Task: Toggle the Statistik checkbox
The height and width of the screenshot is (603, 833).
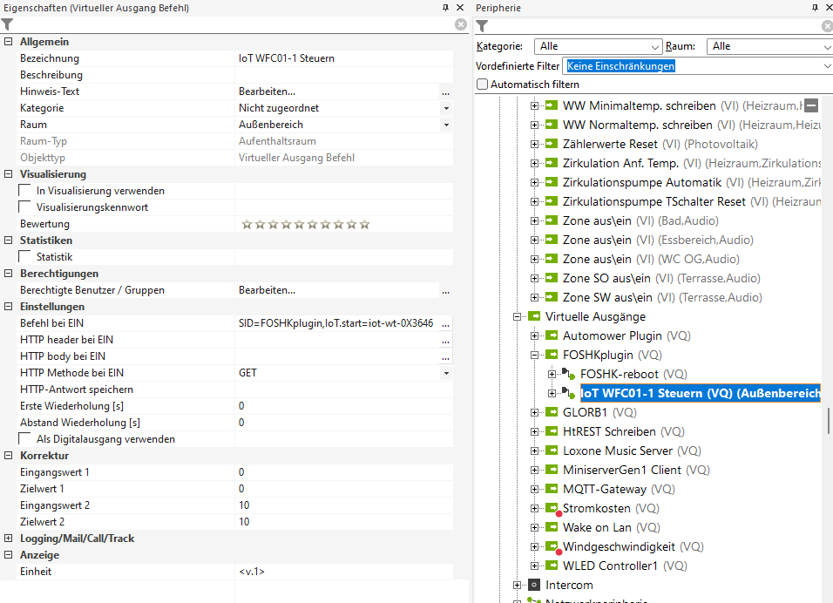Action: pyautogui.click(x=25, y=257)
